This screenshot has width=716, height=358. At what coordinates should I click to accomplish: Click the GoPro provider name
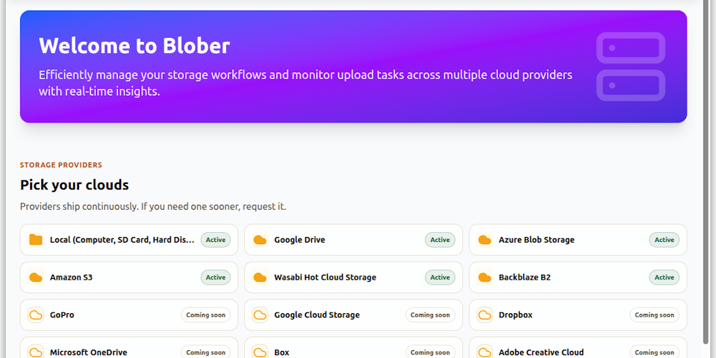(x=62, y=315)
